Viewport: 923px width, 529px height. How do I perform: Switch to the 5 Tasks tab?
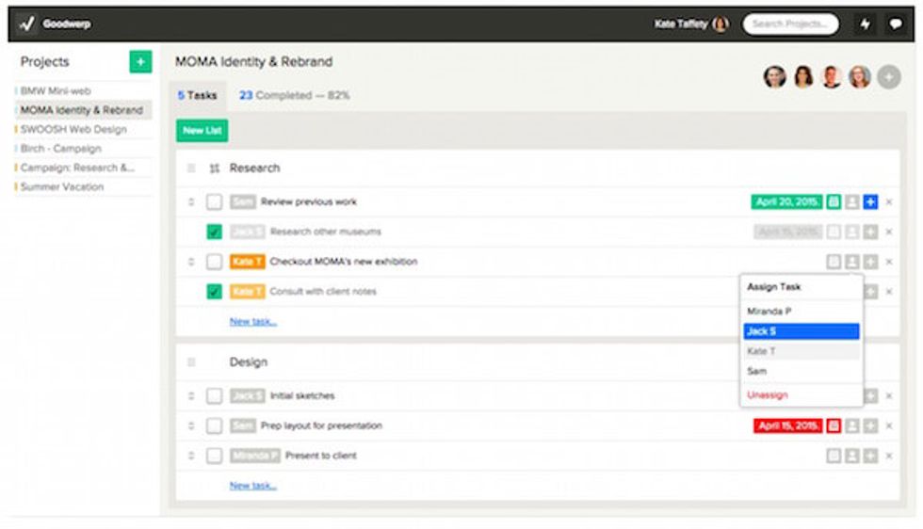[197, 95]
